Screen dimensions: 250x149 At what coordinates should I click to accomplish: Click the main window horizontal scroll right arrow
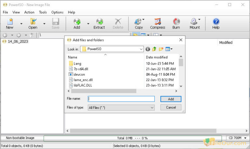246,131
